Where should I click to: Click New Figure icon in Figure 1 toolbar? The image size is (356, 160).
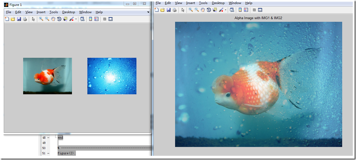(x=7, y=19)
